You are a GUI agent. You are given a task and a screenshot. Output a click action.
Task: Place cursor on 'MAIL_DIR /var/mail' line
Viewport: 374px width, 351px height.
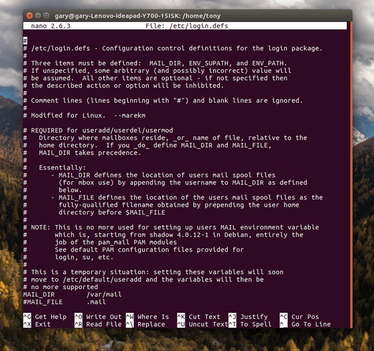tap(73, 294)
